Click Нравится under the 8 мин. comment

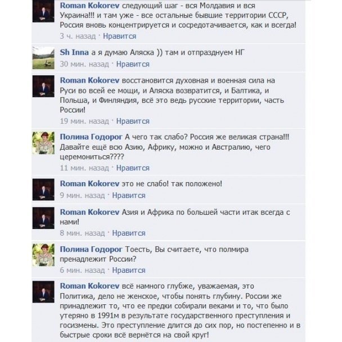tap(129, 233)
